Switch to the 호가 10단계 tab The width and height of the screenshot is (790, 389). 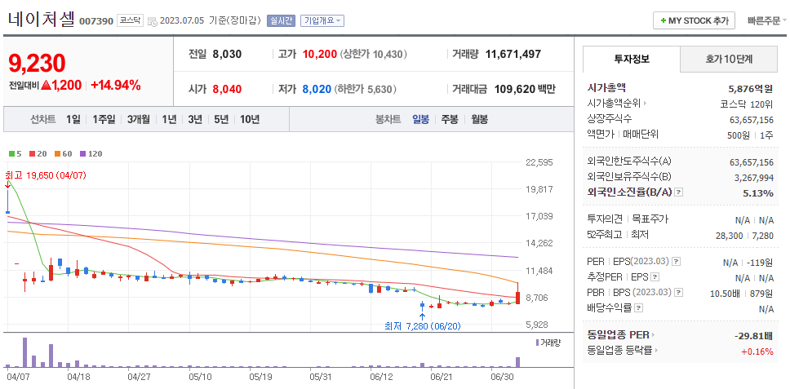[729, 59]
